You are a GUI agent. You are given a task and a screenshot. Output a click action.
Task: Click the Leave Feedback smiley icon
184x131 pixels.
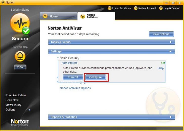[x=109, y=8]
